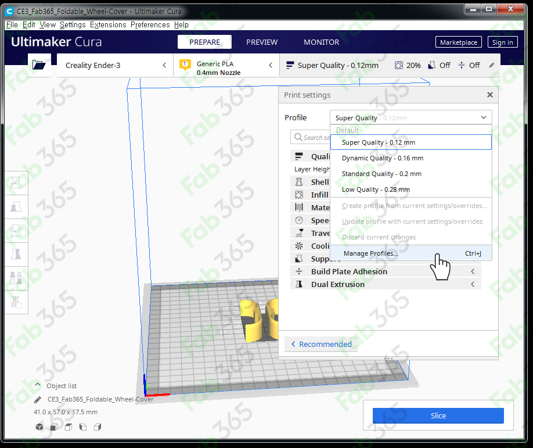This screenshot has width=533, height=448.
Task: Select the Scale tool in left toolbar
Action: pos(16,207)
